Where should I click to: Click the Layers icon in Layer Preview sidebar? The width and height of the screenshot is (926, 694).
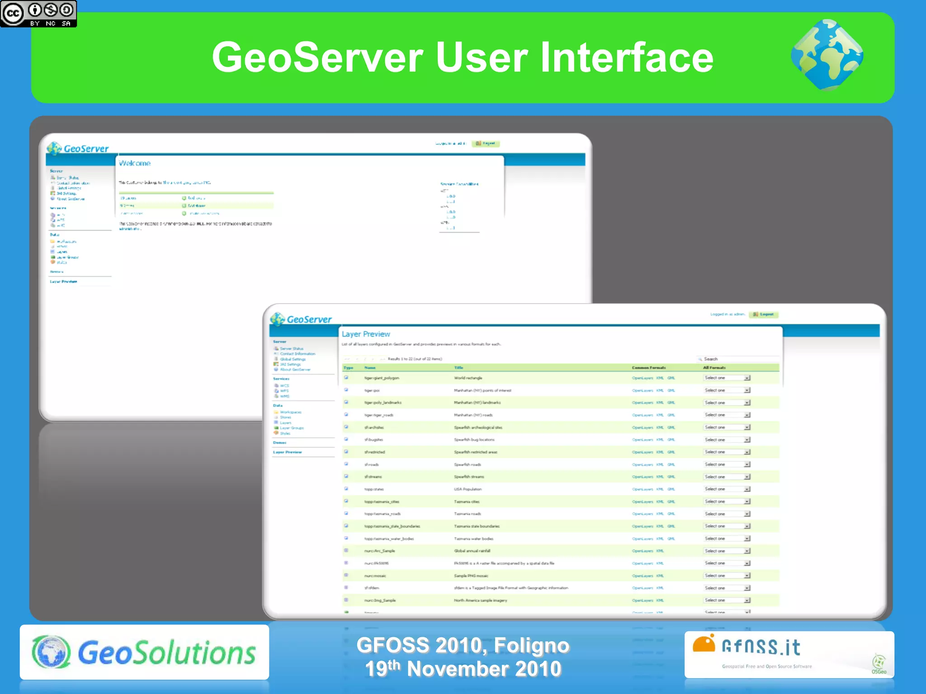(x=276, y=422)
